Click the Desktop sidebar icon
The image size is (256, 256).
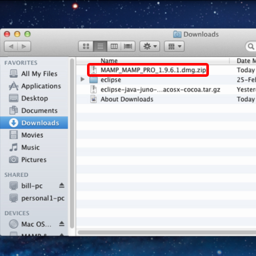point(13,98)
